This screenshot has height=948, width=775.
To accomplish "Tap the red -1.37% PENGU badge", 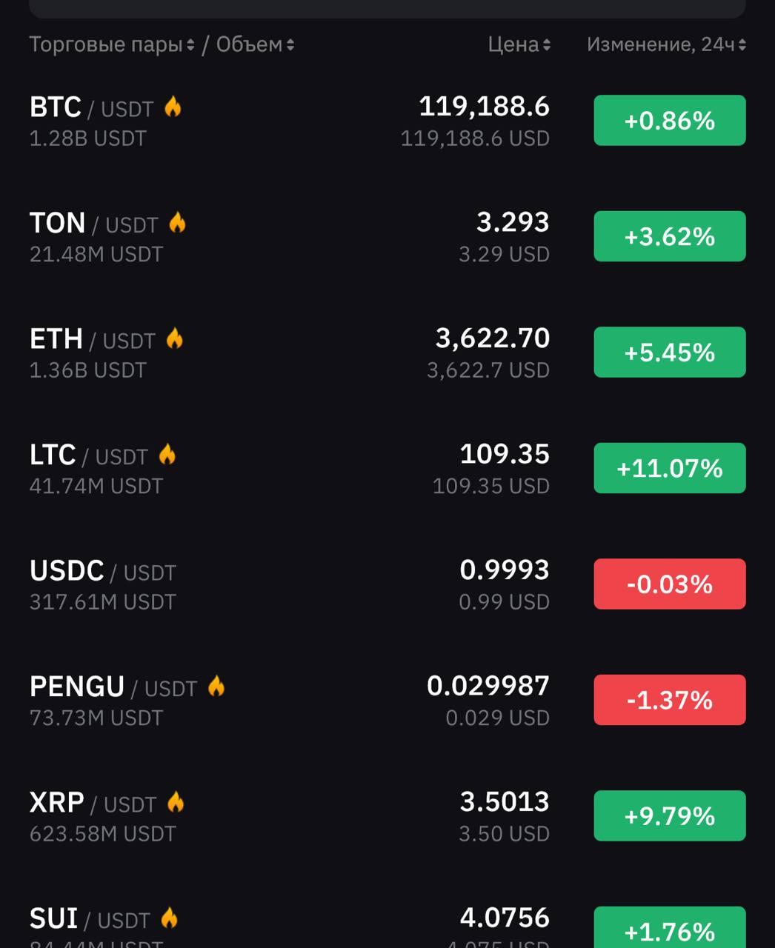I will 670,700.
